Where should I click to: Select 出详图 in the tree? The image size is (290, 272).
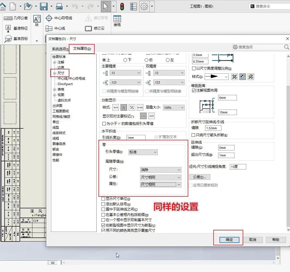(x=57, y=106)
